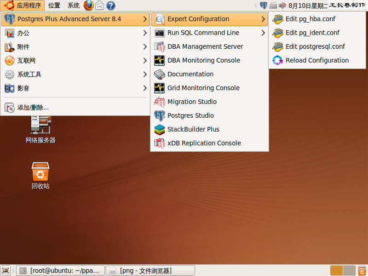The height and width of the screenshot is (276, 368).
Task: Click the Migration Studio elephants icon
Action: coord(160,102)
